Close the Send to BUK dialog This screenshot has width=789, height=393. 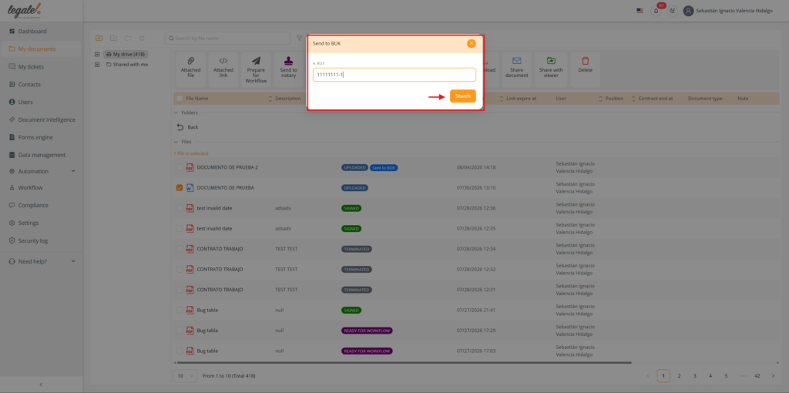(x=471, y=43)
